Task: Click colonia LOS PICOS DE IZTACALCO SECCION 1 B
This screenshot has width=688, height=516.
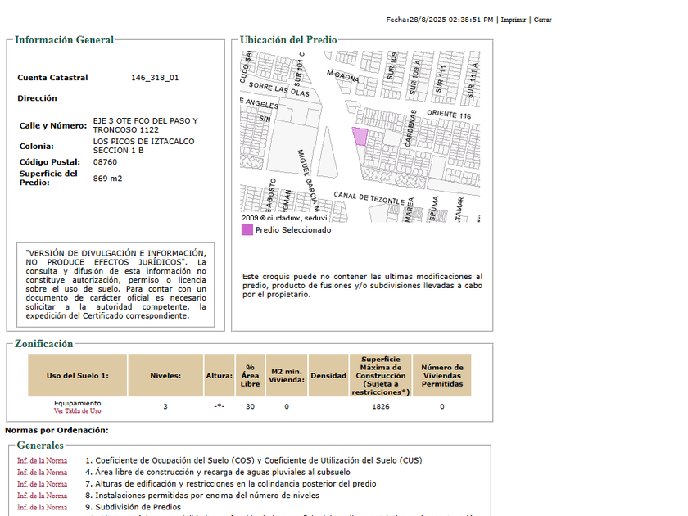Action: point(143,146)
